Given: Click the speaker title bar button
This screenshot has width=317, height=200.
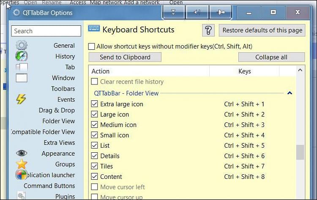Looking at the screenshot, I should tap(197, 12).
